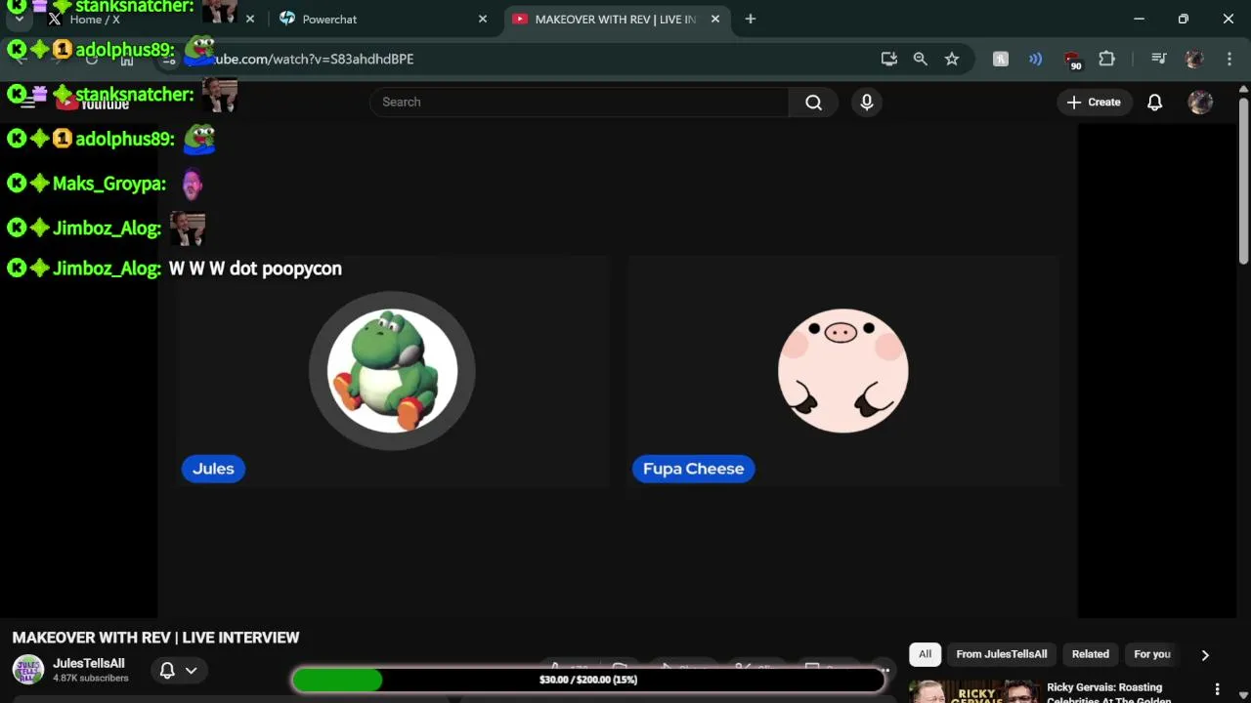Open the media controls music-note icon
The height and width of the screenshot is (703, 1251).
tap(1158, 59)
